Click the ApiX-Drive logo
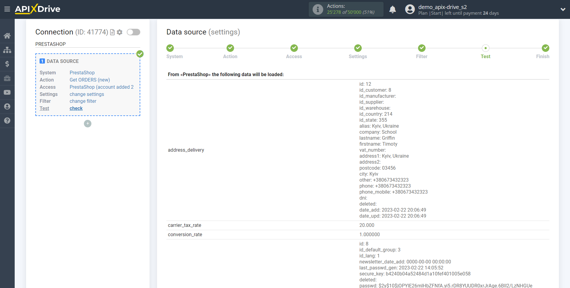The height and width of the screenshot is (288, 570). 37,9
